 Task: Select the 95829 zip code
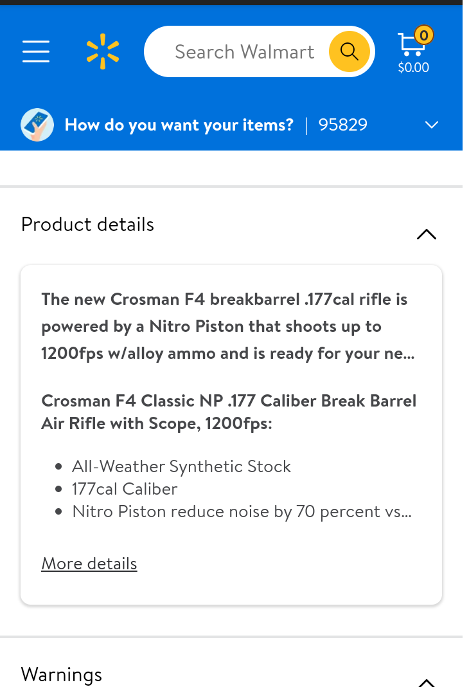click(x=343, y=125)
